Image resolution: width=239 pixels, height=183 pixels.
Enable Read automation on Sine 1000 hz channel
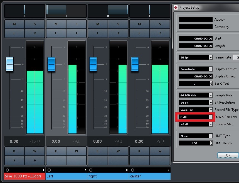point(14,151)
